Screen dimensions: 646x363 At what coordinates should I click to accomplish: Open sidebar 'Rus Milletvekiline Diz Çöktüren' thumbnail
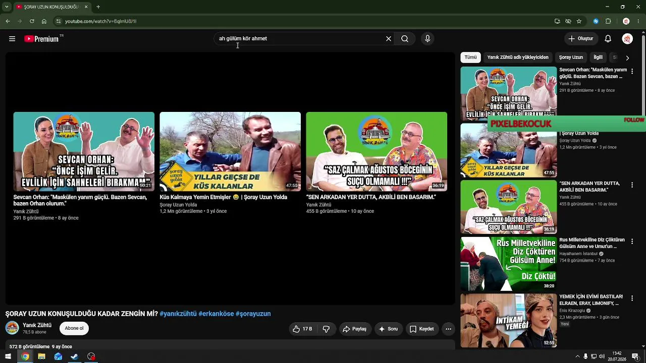tap(509, 264)
